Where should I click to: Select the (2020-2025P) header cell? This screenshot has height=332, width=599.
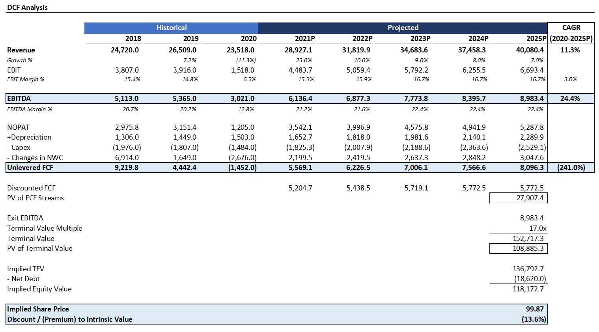click(571, 39)
